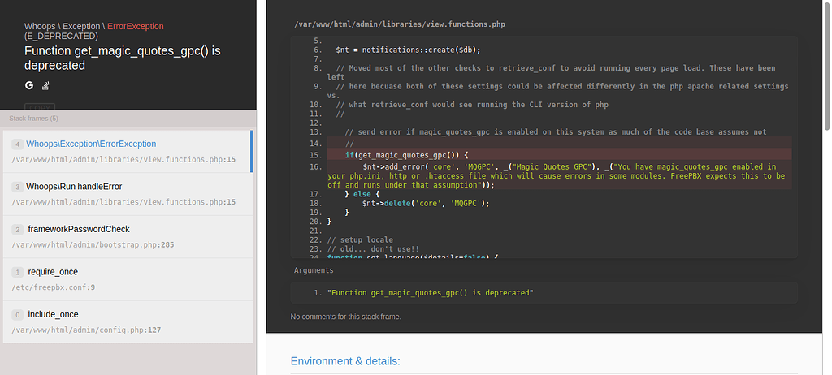Click the "No comments for this stack frame" text
Screen dimensions: 832x375
[345, 317]
